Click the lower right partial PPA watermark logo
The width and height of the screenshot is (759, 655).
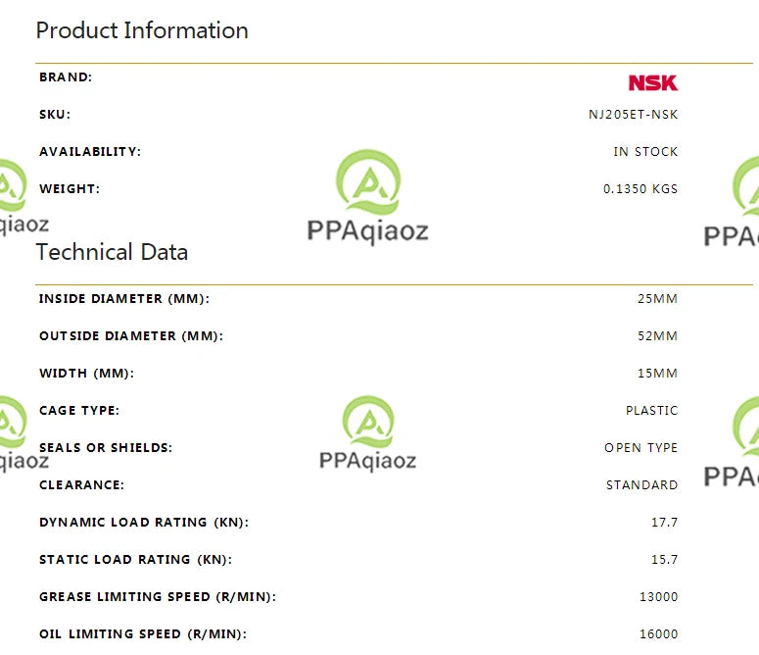732,442
